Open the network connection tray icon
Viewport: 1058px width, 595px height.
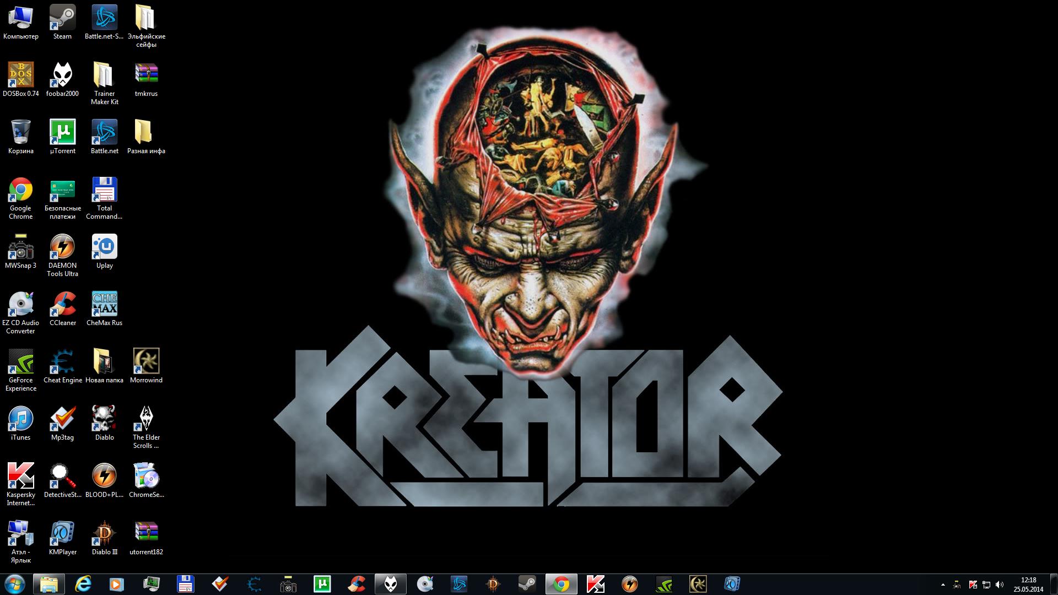click(986, 585)
